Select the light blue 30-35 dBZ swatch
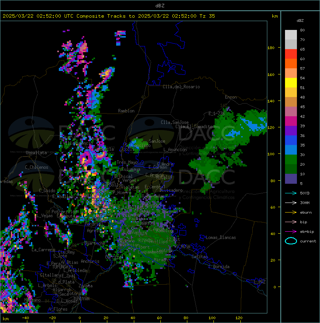The image size is (320, 323). point(291,150)
